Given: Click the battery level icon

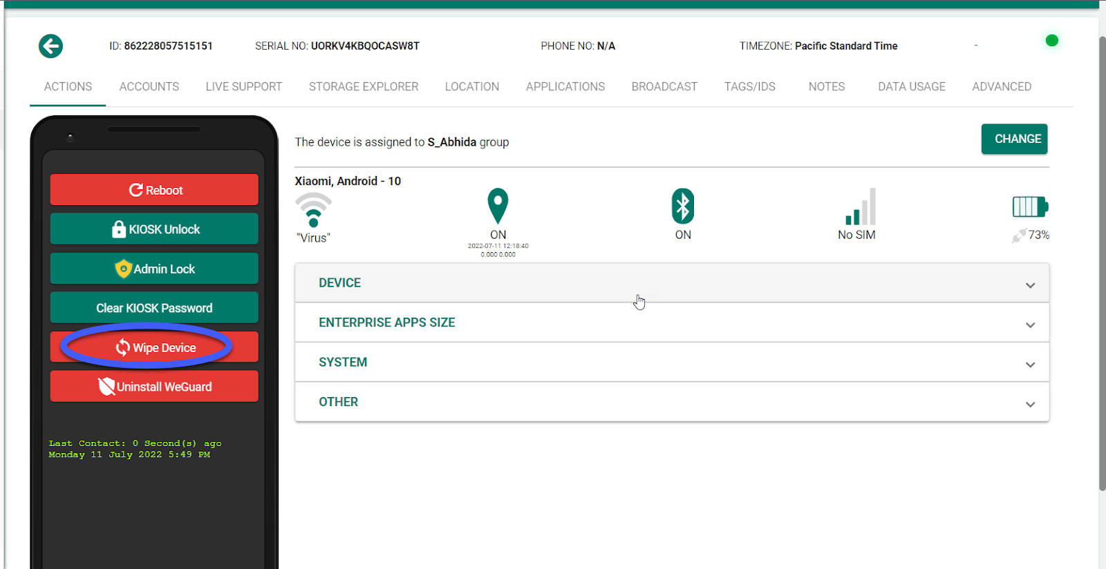Looking at the screenshot, I should pyautogui.click(x=1030, y=206).
